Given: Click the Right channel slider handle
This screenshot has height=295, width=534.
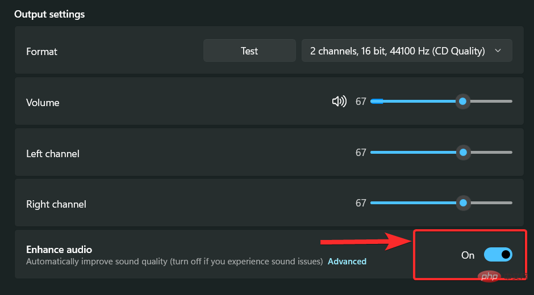Looking at the screenshot, I should (x=463, y=203).
